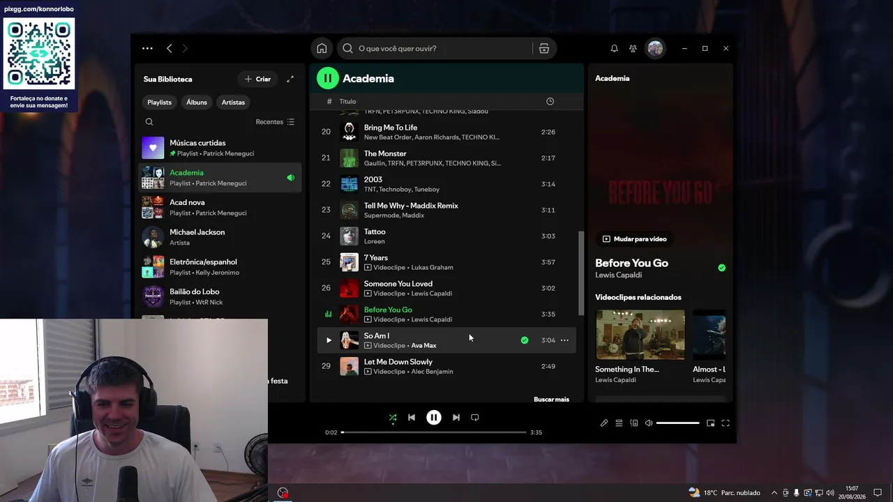Toggle shuffle mode
893x502 pixels.
393,418
